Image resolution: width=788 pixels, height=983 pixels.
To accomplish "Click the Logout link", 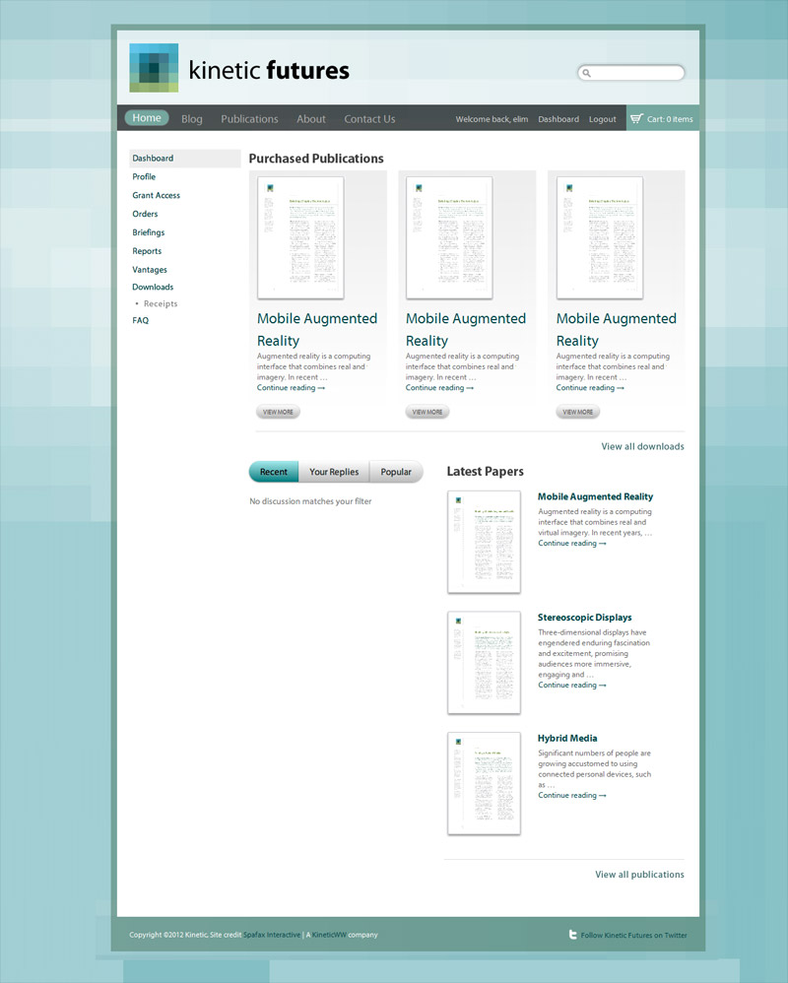I will coord(602,119).
